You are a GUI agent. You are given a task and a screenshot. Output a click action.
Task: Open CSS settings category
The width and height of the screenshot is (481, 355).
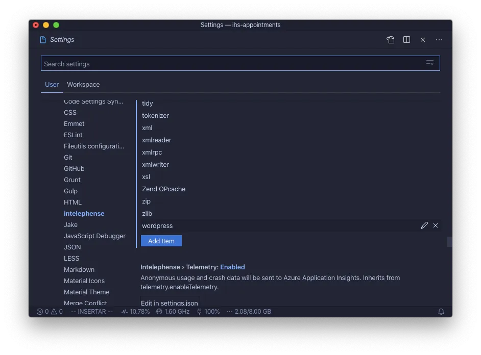[70, 112]
